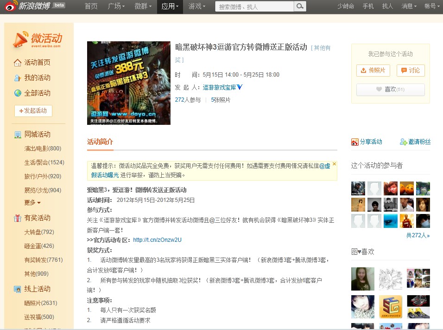The height and width of the screenshot is (330, 443).
Task: Open the 应用 dropdown menu
Action: [x=170, y=6]
